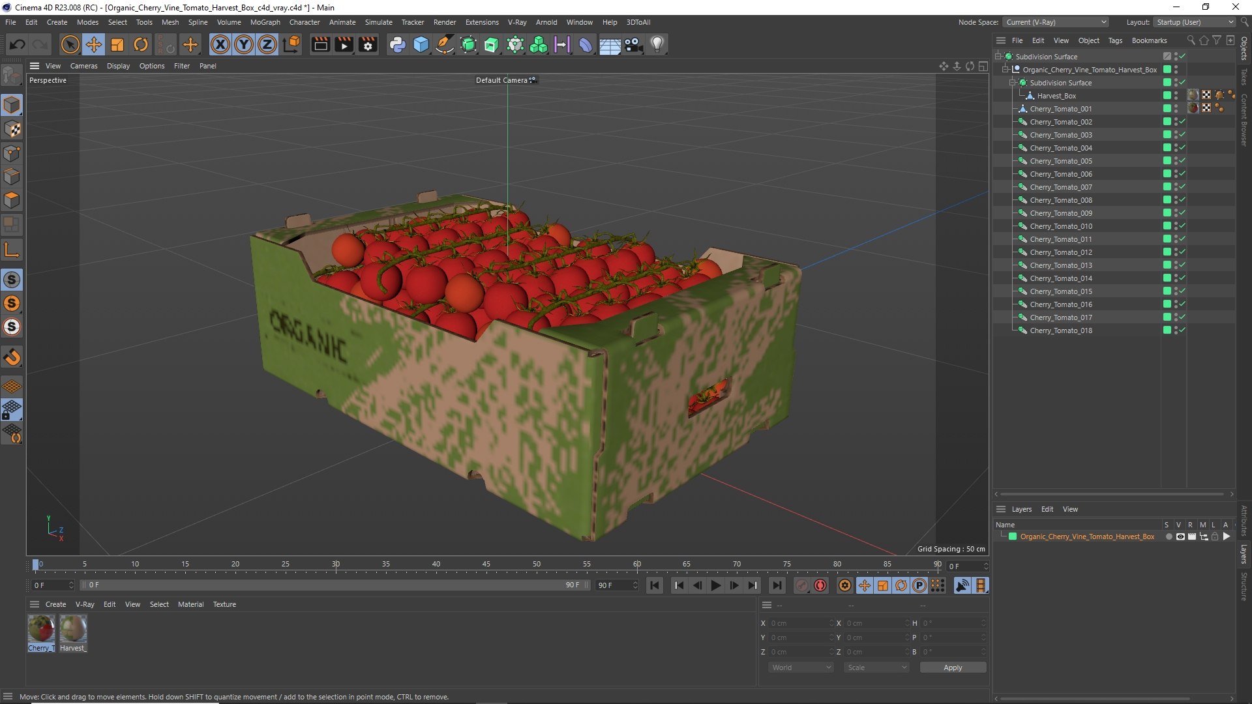Open the MoGraph menu

coord(265,22)
